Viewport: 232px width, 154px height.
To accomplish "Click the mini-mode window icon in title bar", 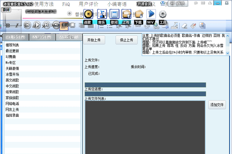I will pos(203,3).
